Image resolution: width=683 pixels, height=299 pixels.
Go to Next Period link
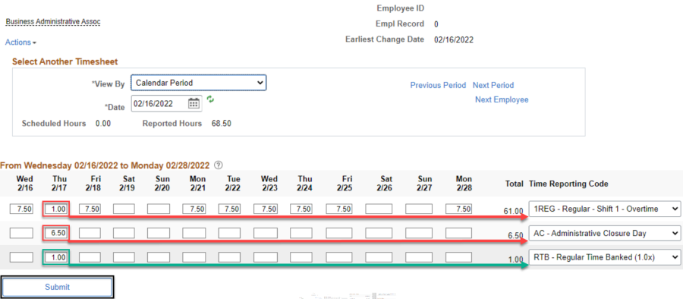click(493, 85)
